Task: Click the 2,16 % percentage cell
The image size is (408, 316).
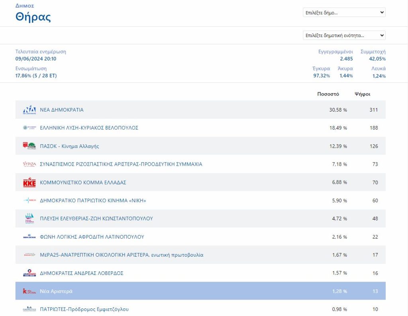Action: point(339,237)
